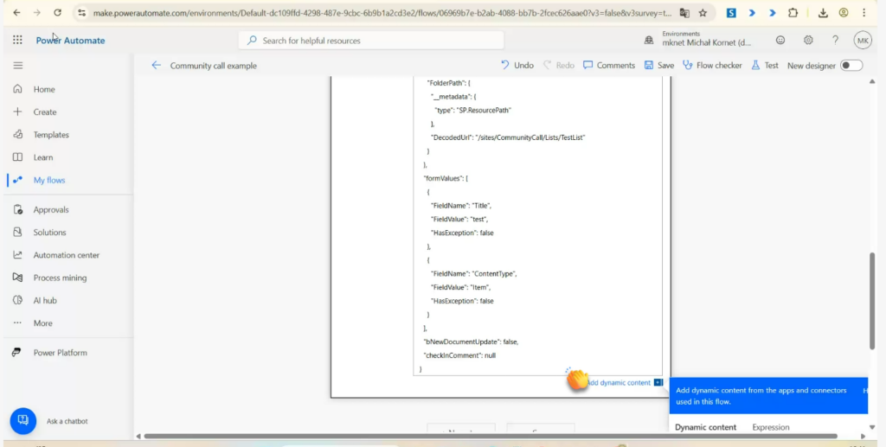Screen dimensions: 886x447
Task: Click the translate page icon
Action: (x=684, y=12)
